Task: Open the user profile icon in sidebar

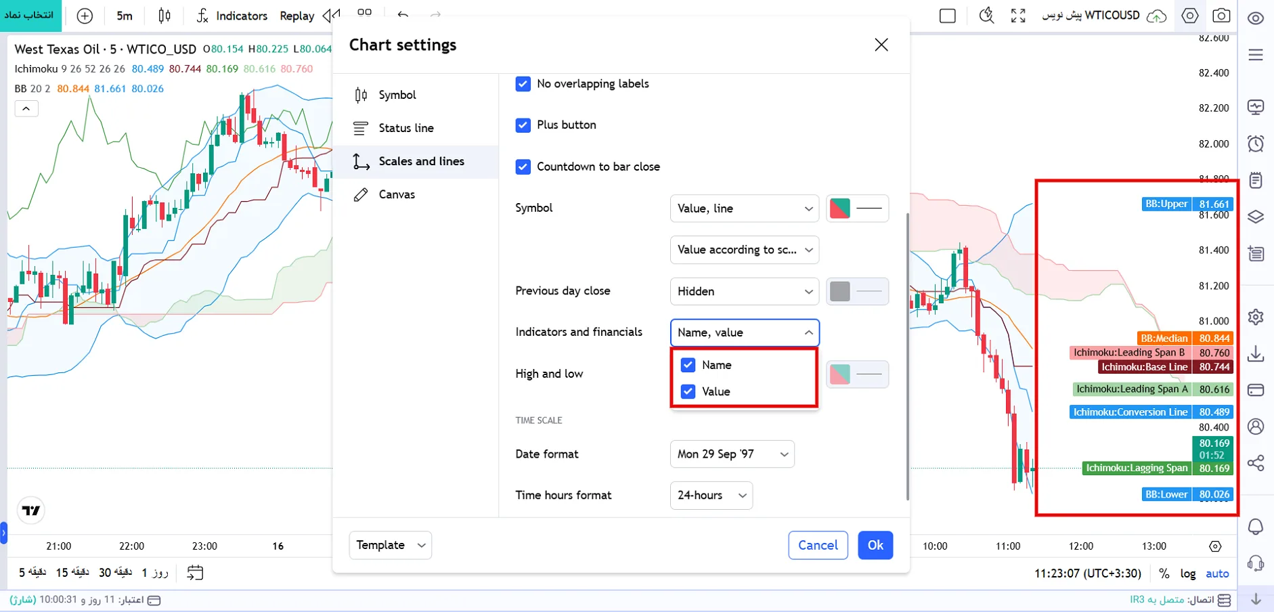Action: tap(1256, 427)
